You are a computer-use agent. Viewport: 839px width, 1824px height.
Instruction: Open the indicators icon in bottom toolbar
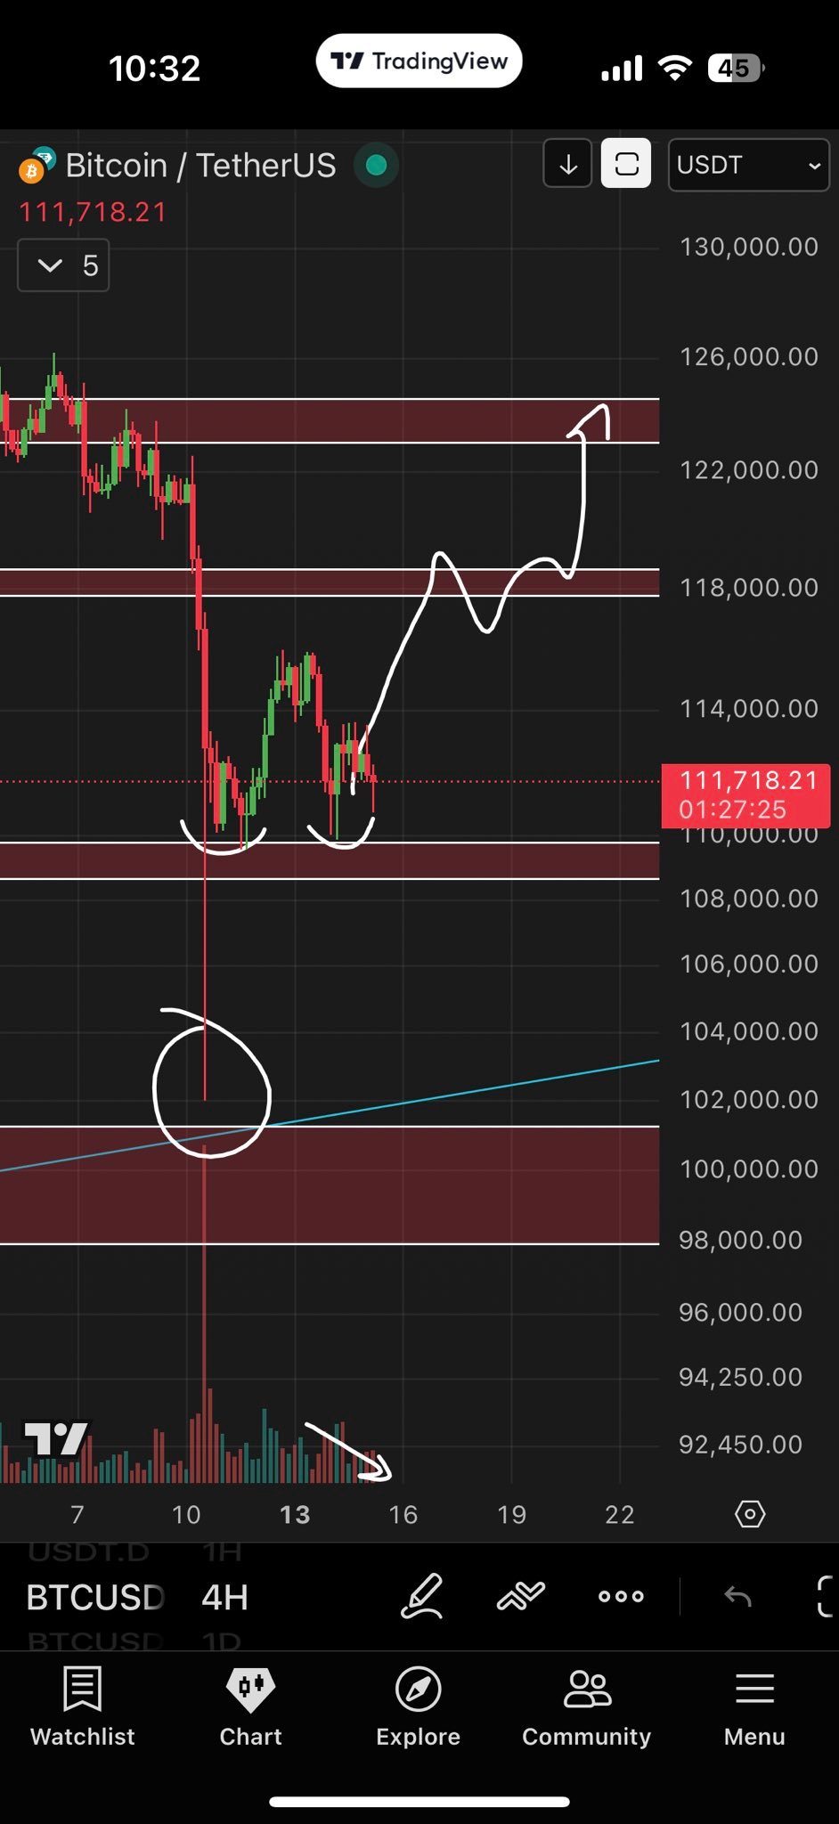coord(521,1596)
